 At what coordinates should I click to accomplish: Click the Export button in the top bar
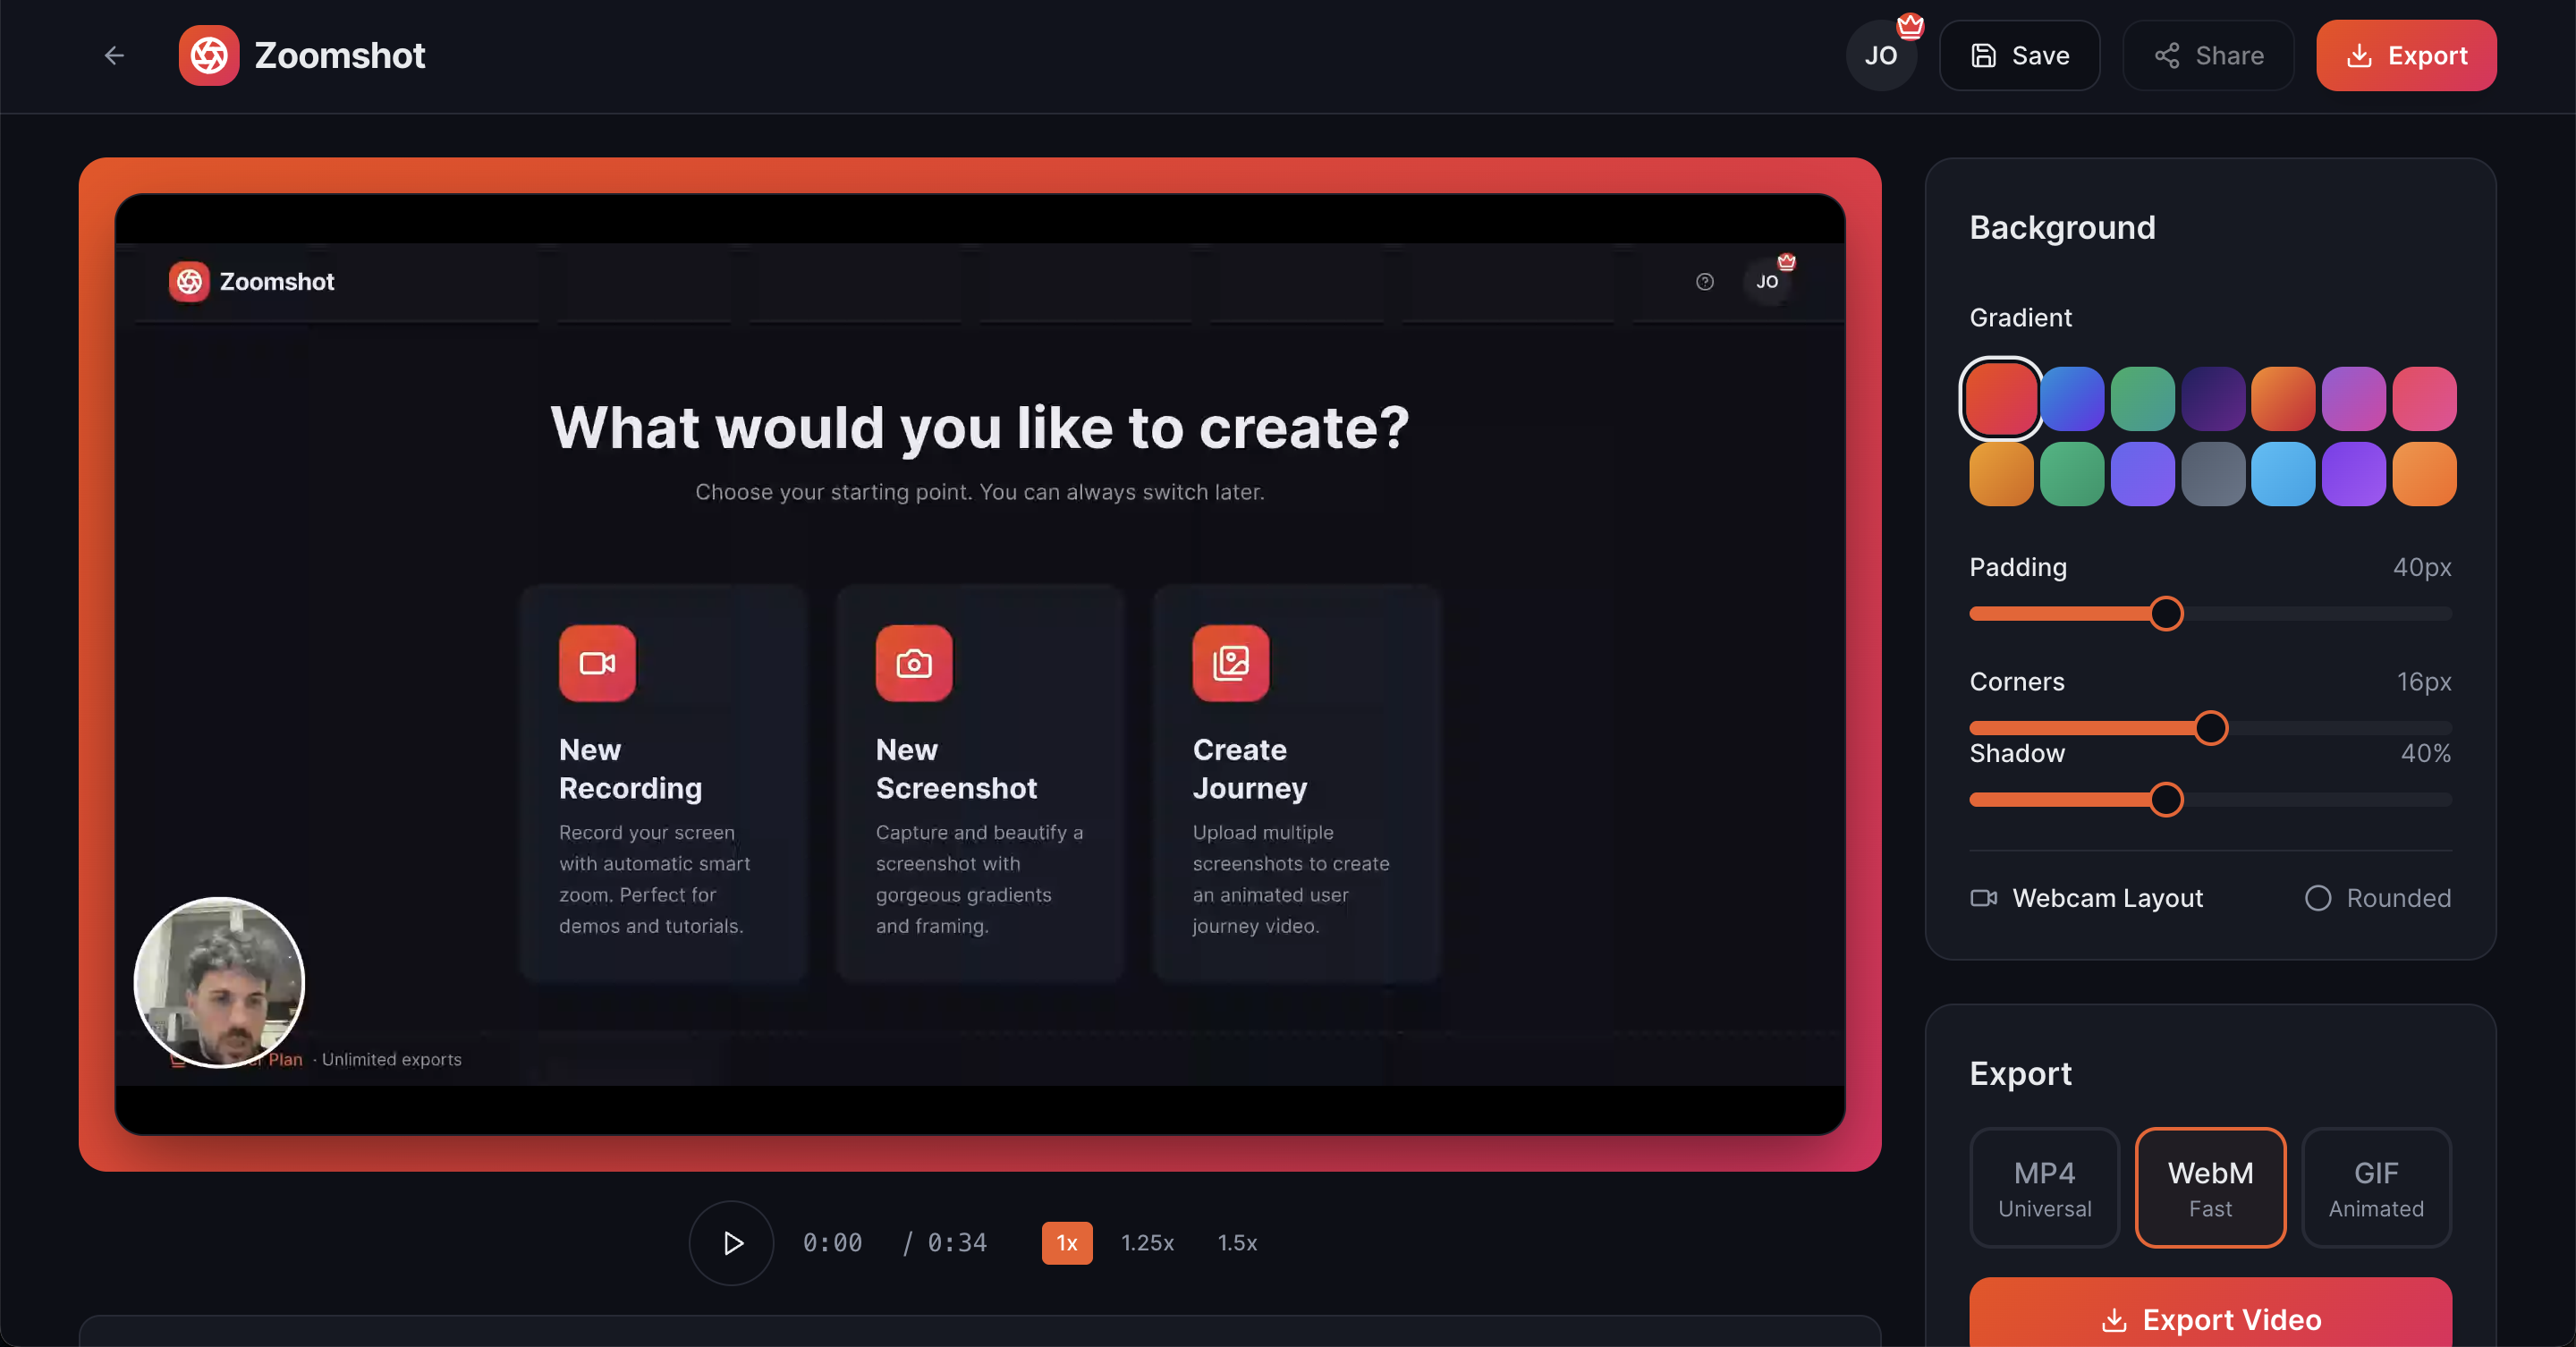[x=2406, y=55]
